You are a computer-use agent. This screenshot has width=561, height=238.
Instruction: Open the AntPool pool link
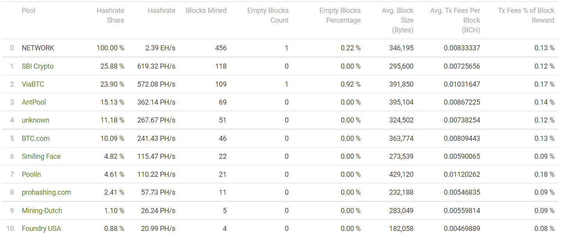[x=34, y=102]
